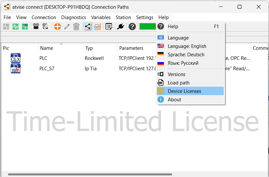Open Device Licenses entry
This screenshot has height=177, width=269.
pos(190,91)
